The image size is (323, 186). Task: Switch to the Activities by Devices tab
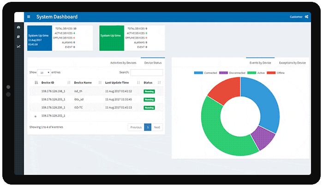pos(123,63)
